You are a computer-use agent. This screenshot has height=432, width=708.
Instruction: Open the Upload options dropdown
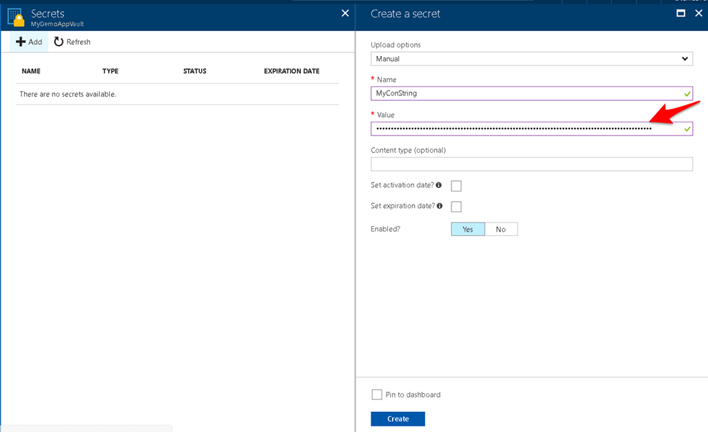click(x=531, y=59)
